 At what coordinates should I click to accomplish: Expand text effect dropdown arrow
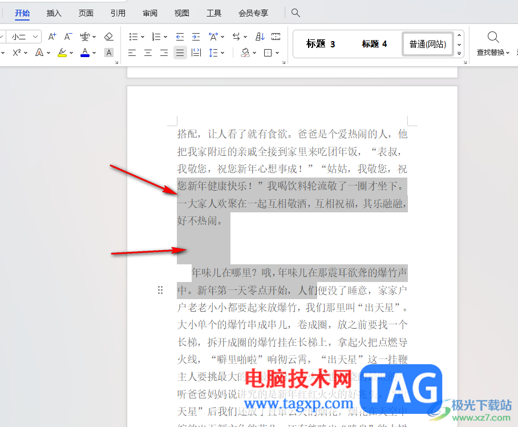pos(48,53)
